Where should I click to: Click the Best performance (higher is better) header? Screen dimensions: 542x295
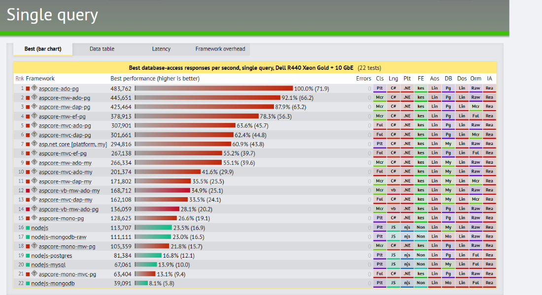coord(155,79)
